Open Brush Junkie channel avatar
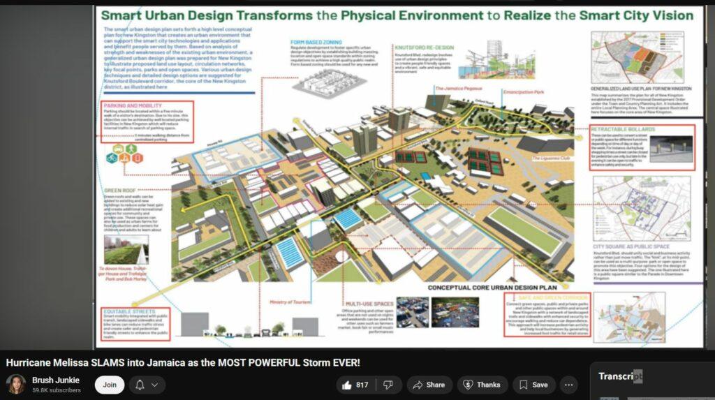The width and height of the screenshot is (715, 400). point(16,385)
